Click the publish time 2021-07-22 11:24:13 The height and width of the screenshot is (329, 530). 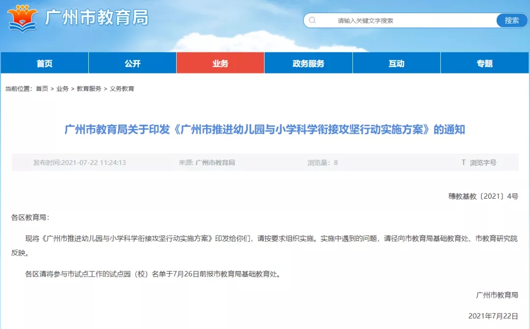coord(79,163)
